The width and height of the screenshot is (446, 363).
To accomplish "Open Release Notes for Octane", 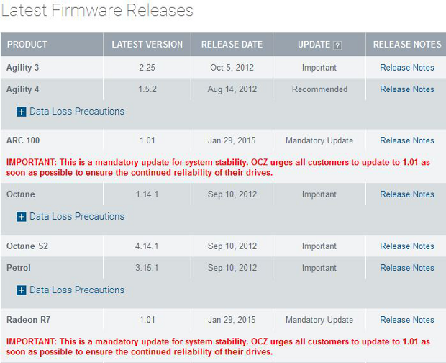I will (407, 194).
